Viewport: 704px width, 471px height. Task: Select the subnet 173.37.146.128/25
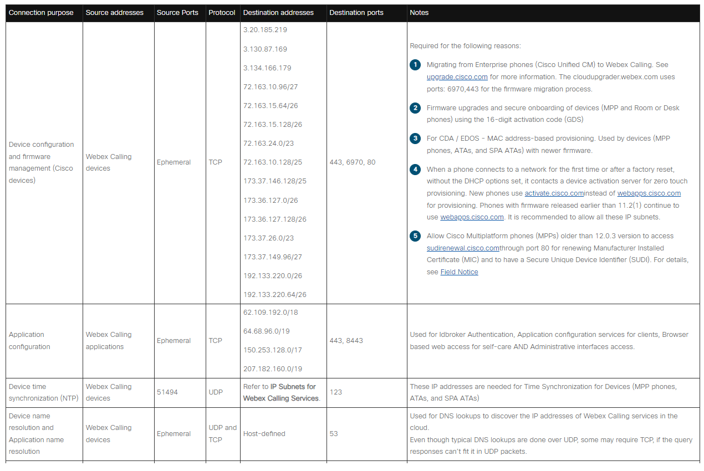275,181
